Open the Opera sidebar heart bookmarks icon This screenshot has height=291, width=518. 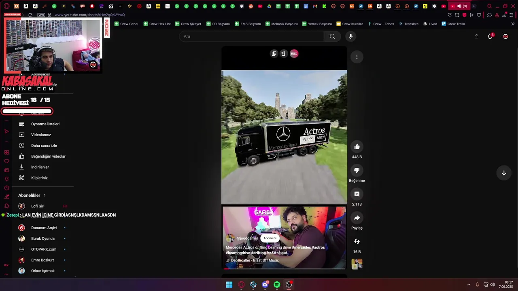click(6, 161)
